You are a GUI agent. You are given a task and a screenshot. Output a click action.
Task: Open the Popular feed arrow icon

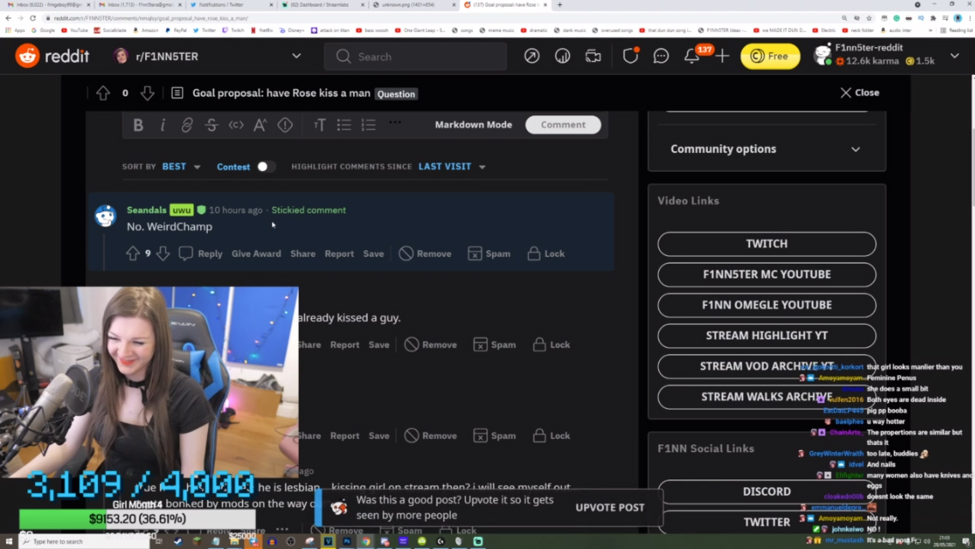tap(532, 56)
